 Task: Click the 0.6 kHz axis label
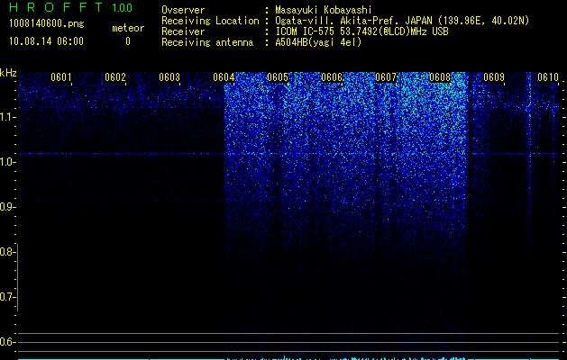pos(7,342)
